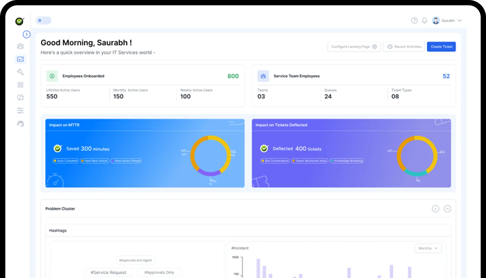Click the Knowledge Browsing legend chip
The height and width of the screenshot is (278, 486).
click(346, 161)
